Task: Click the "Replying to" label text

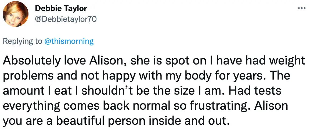Action: click(x=22, y=41)
